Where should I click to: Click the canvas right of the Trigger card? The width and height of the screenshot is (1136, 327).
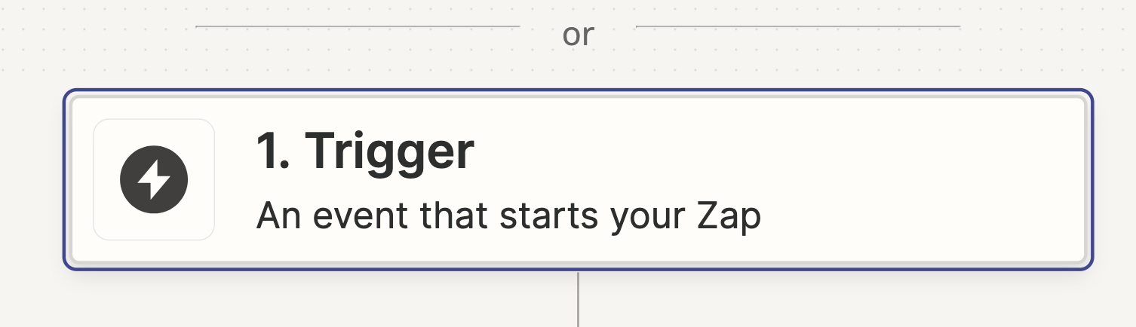point(1115,180)
